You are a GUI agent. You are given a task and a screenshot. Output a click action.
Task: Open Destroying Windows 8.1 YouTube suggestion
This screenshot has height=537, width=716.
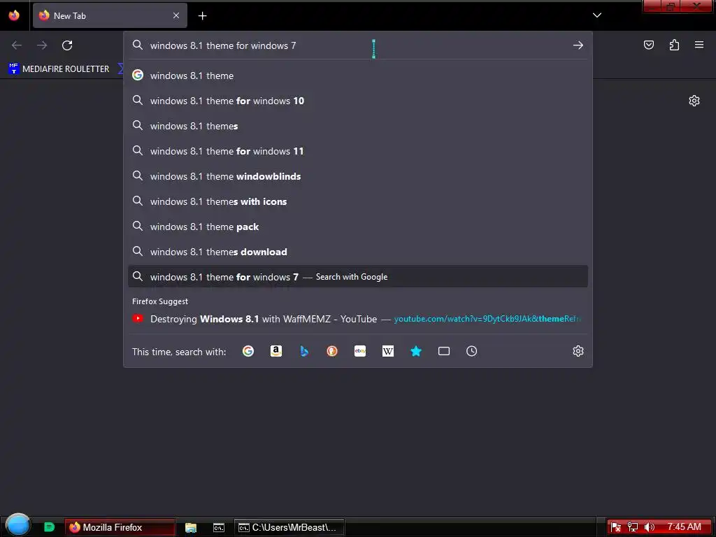[358, 319]
